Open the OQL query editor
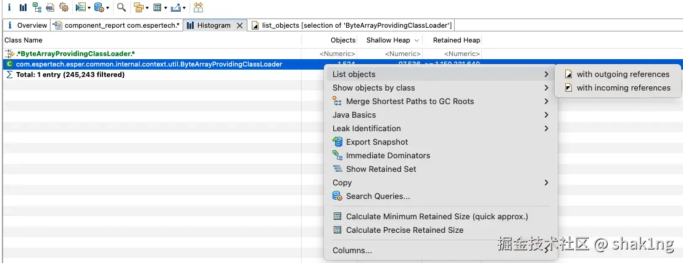683x263 pixels. [x=50, y=7]
